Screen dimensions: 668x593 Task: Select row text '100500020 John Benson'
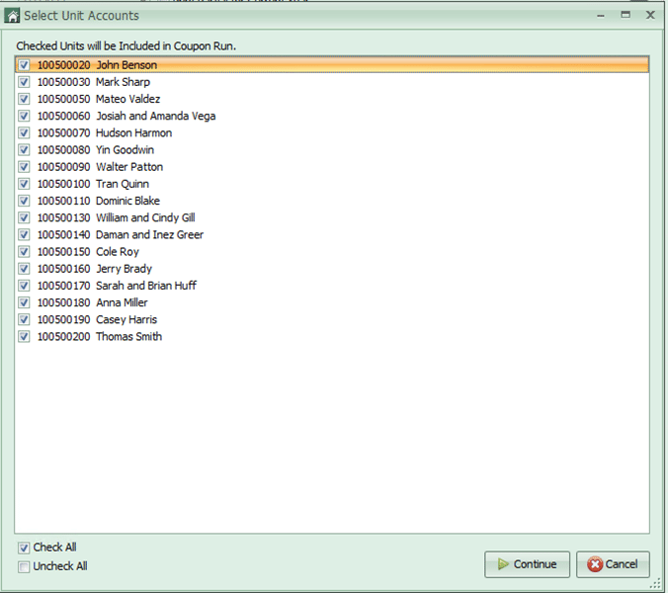[97, 65]
